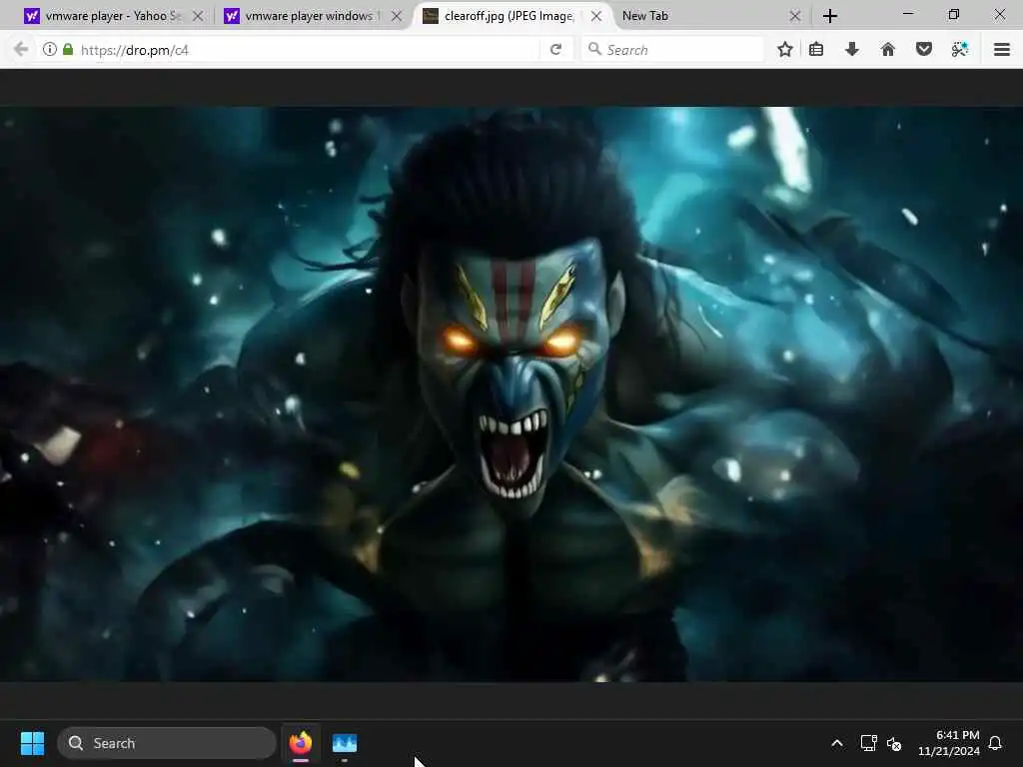The width and height of the screenshot is (1023, 767).
Task: Open Firefox from the taskbar
Action: pyautogui.click(x=301, y=743)
